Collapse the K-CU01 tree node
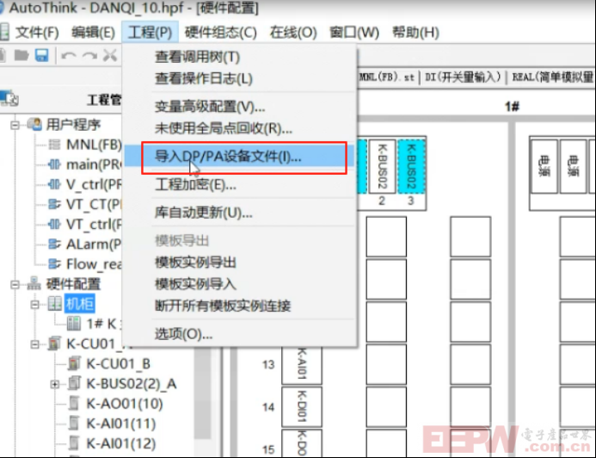 click(x=35, y=344)
